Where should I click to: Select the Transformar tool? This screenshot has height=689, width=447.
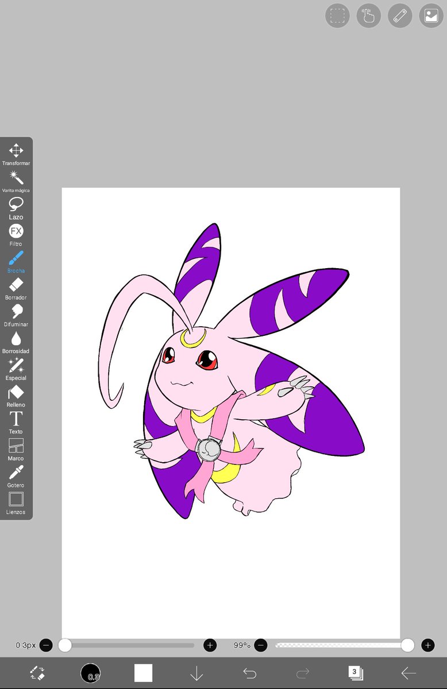[x=16, y=154]
